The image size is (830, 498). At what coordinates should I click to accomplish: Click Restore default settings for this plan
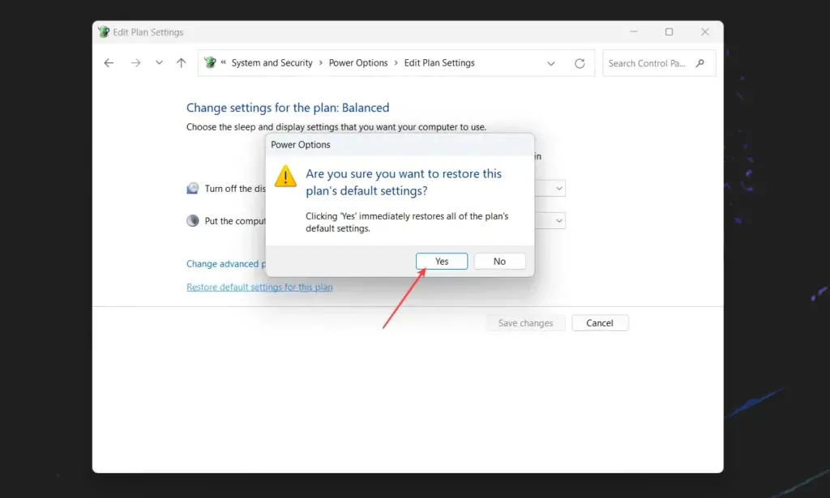(259, 287)
